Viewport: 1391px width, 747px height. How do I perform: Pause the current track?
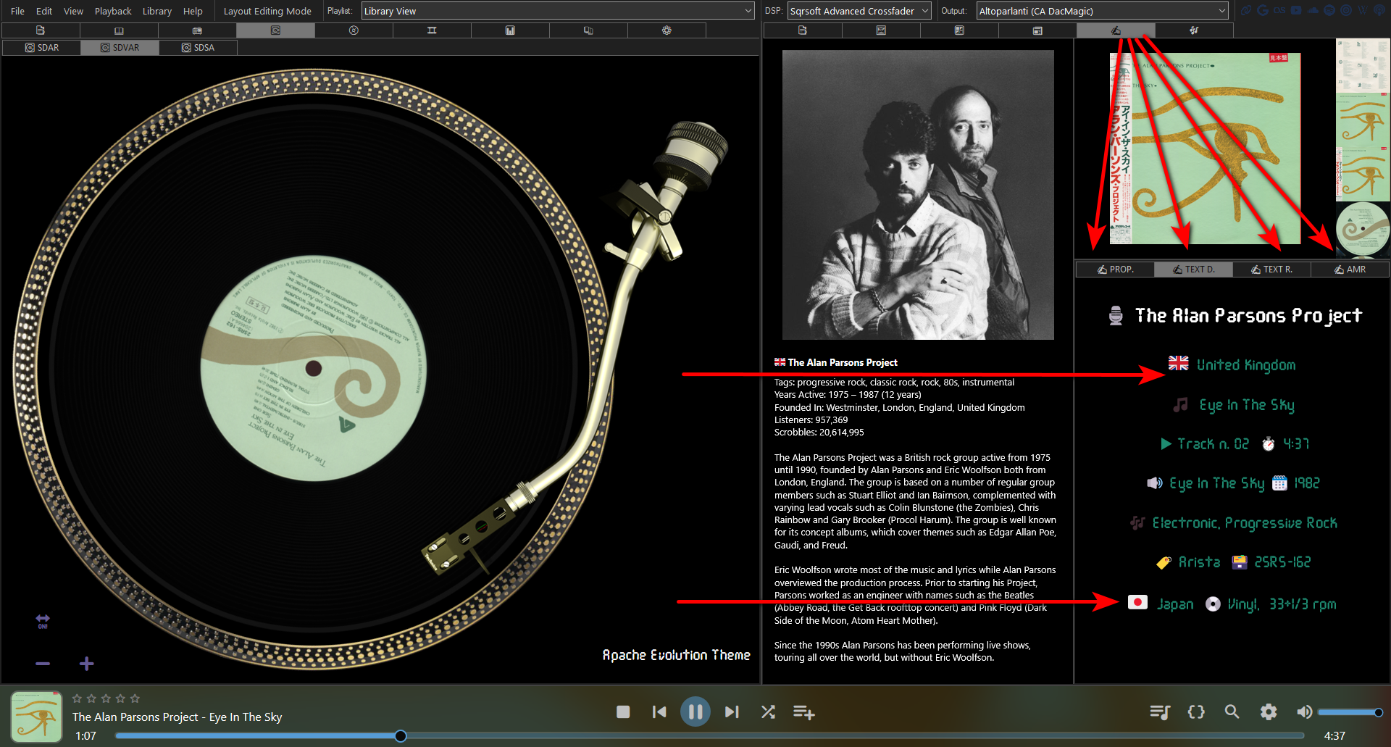click(x=695, y=711)
